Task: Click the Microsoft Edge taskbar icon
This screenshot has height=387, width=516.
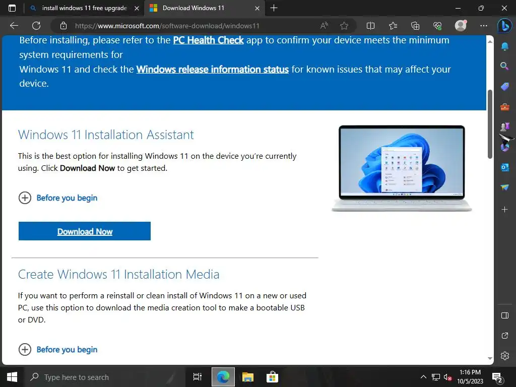Action: point(223,377)
